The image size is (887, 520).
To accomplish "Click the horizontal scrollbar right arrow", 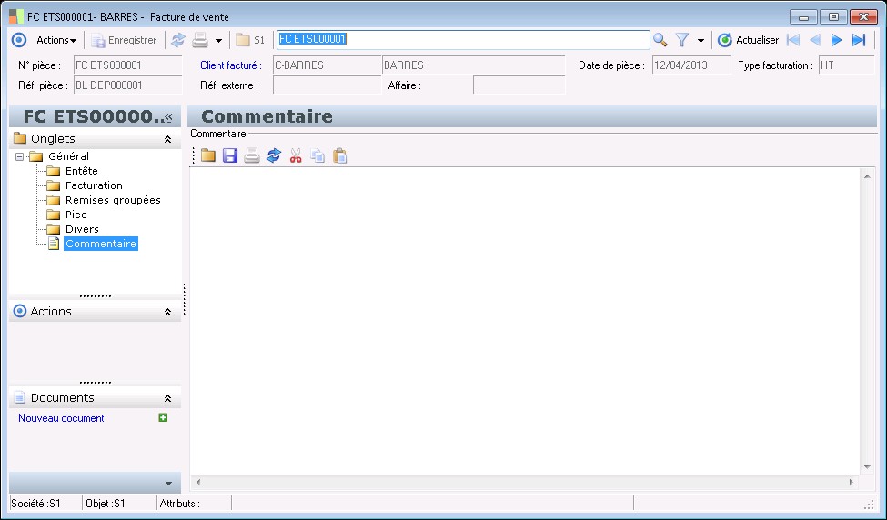I will pyautogui.click(x=852, y=482).
